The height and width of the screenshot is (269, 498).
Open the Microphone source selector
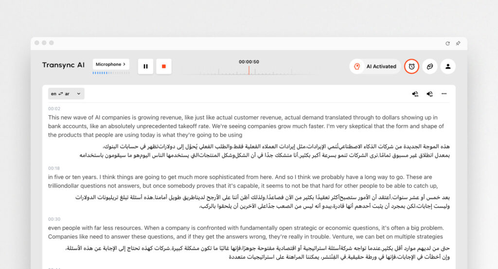[110, 64]
